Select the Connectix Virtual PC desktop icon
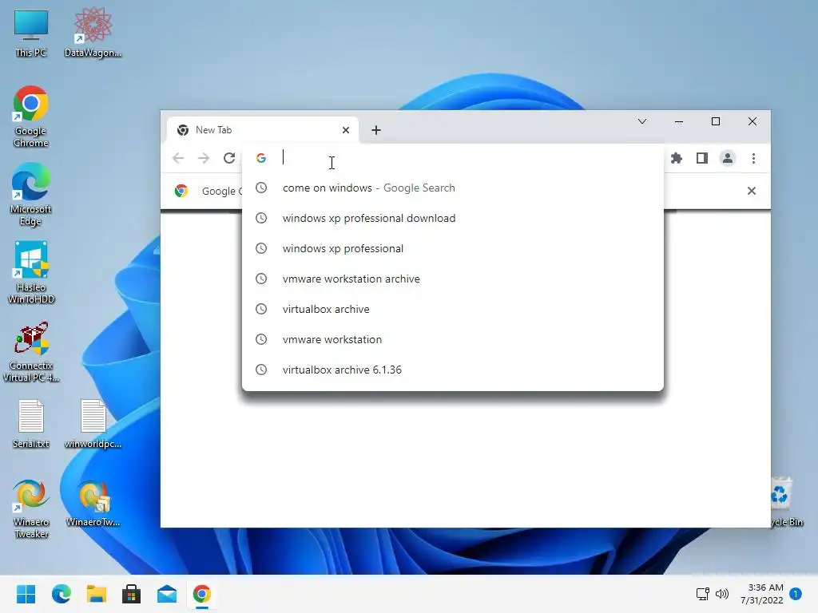The width and height of the screenshot is (818, 613). (x=31, y=352)
